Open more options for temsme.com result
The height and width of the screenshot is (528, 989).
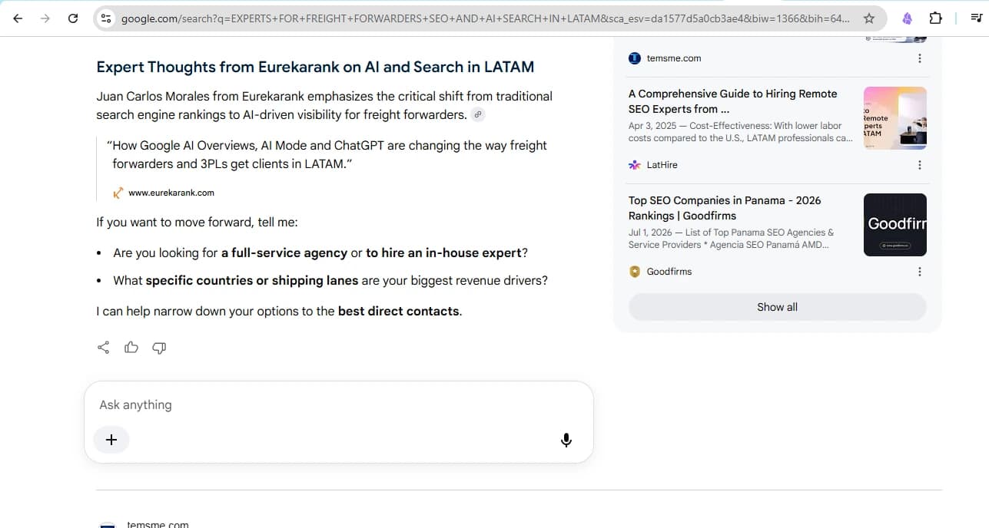point(920,58)
